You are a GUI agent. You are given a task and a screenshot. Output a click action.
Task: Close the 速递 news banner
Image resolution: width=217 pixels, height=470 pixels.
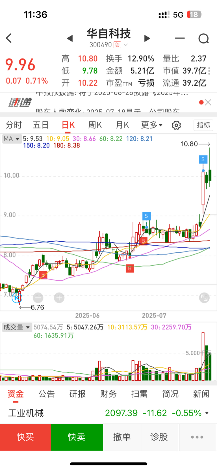(x=208, y=102)
